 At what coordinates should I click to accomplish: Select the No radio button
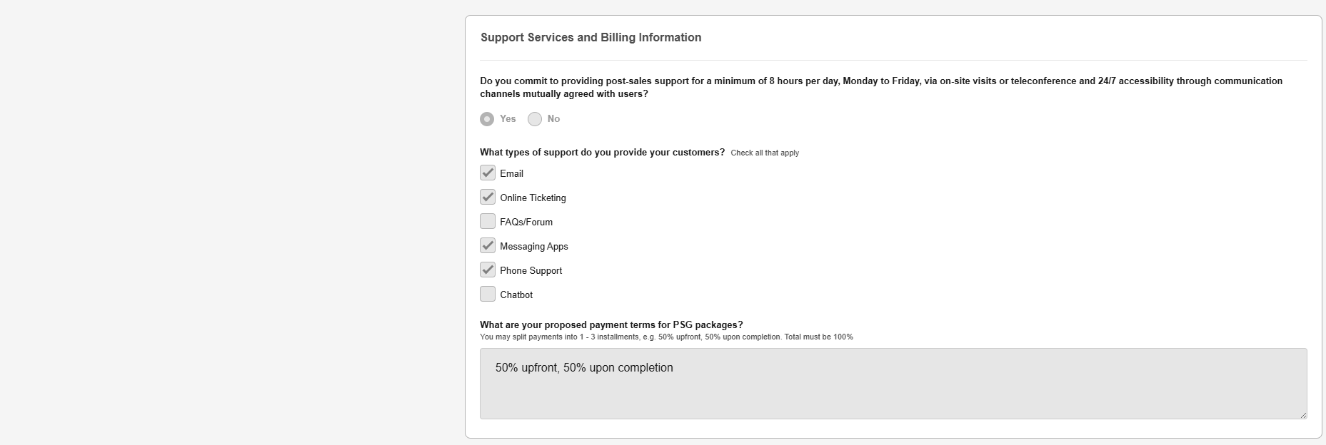point(535,119)
